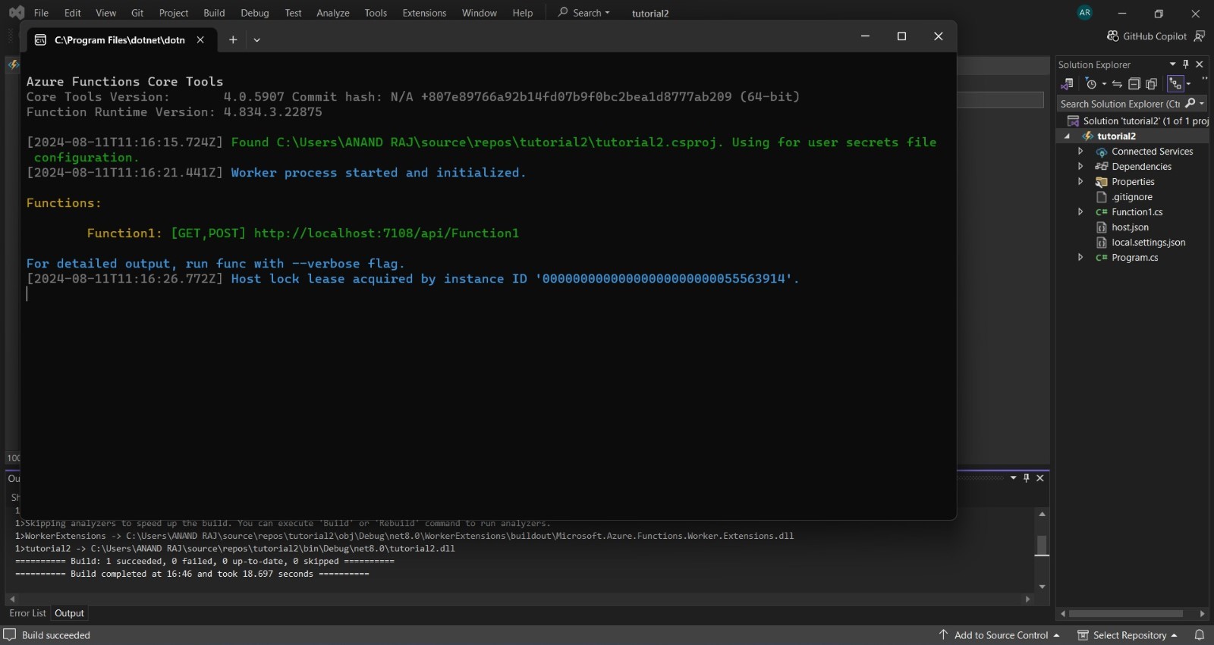The height and width of the screenshot is (645, 1214).
Task: Open the View menu
Action: pos(106,13)
